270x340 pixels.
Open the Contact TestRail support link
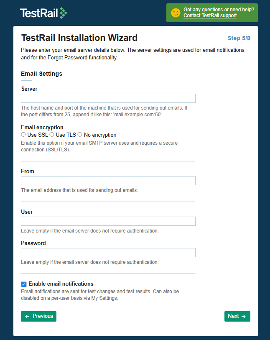coord(210,16)
